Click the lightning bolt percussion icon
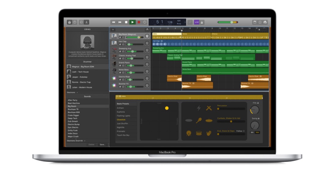335x169 pixels. (199, 108)
